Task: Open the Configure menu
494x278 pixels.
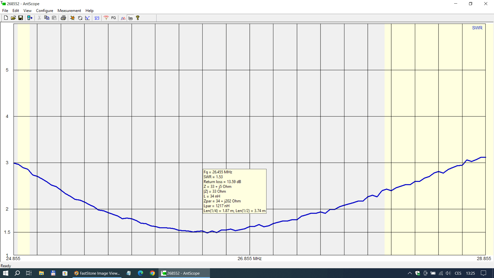Action: 45,11
